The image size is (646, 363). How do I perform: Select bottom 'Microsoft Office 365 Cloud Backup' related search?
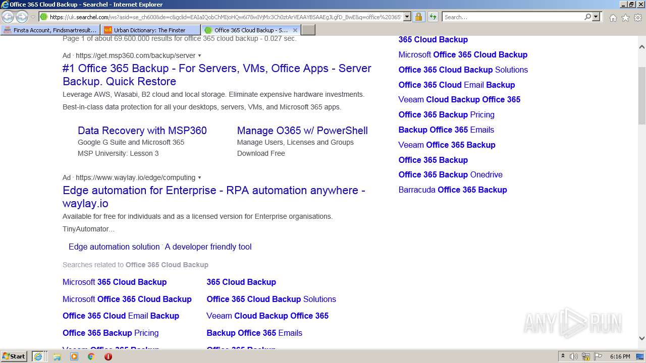(x=127, y=299)
